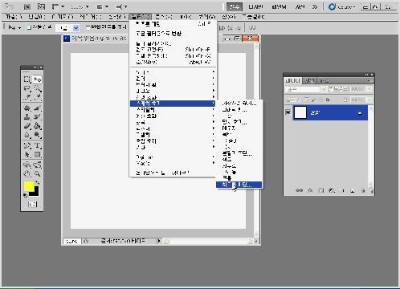Select the Brush tool
The image size is (400, 289).
(x=37, y=108)
